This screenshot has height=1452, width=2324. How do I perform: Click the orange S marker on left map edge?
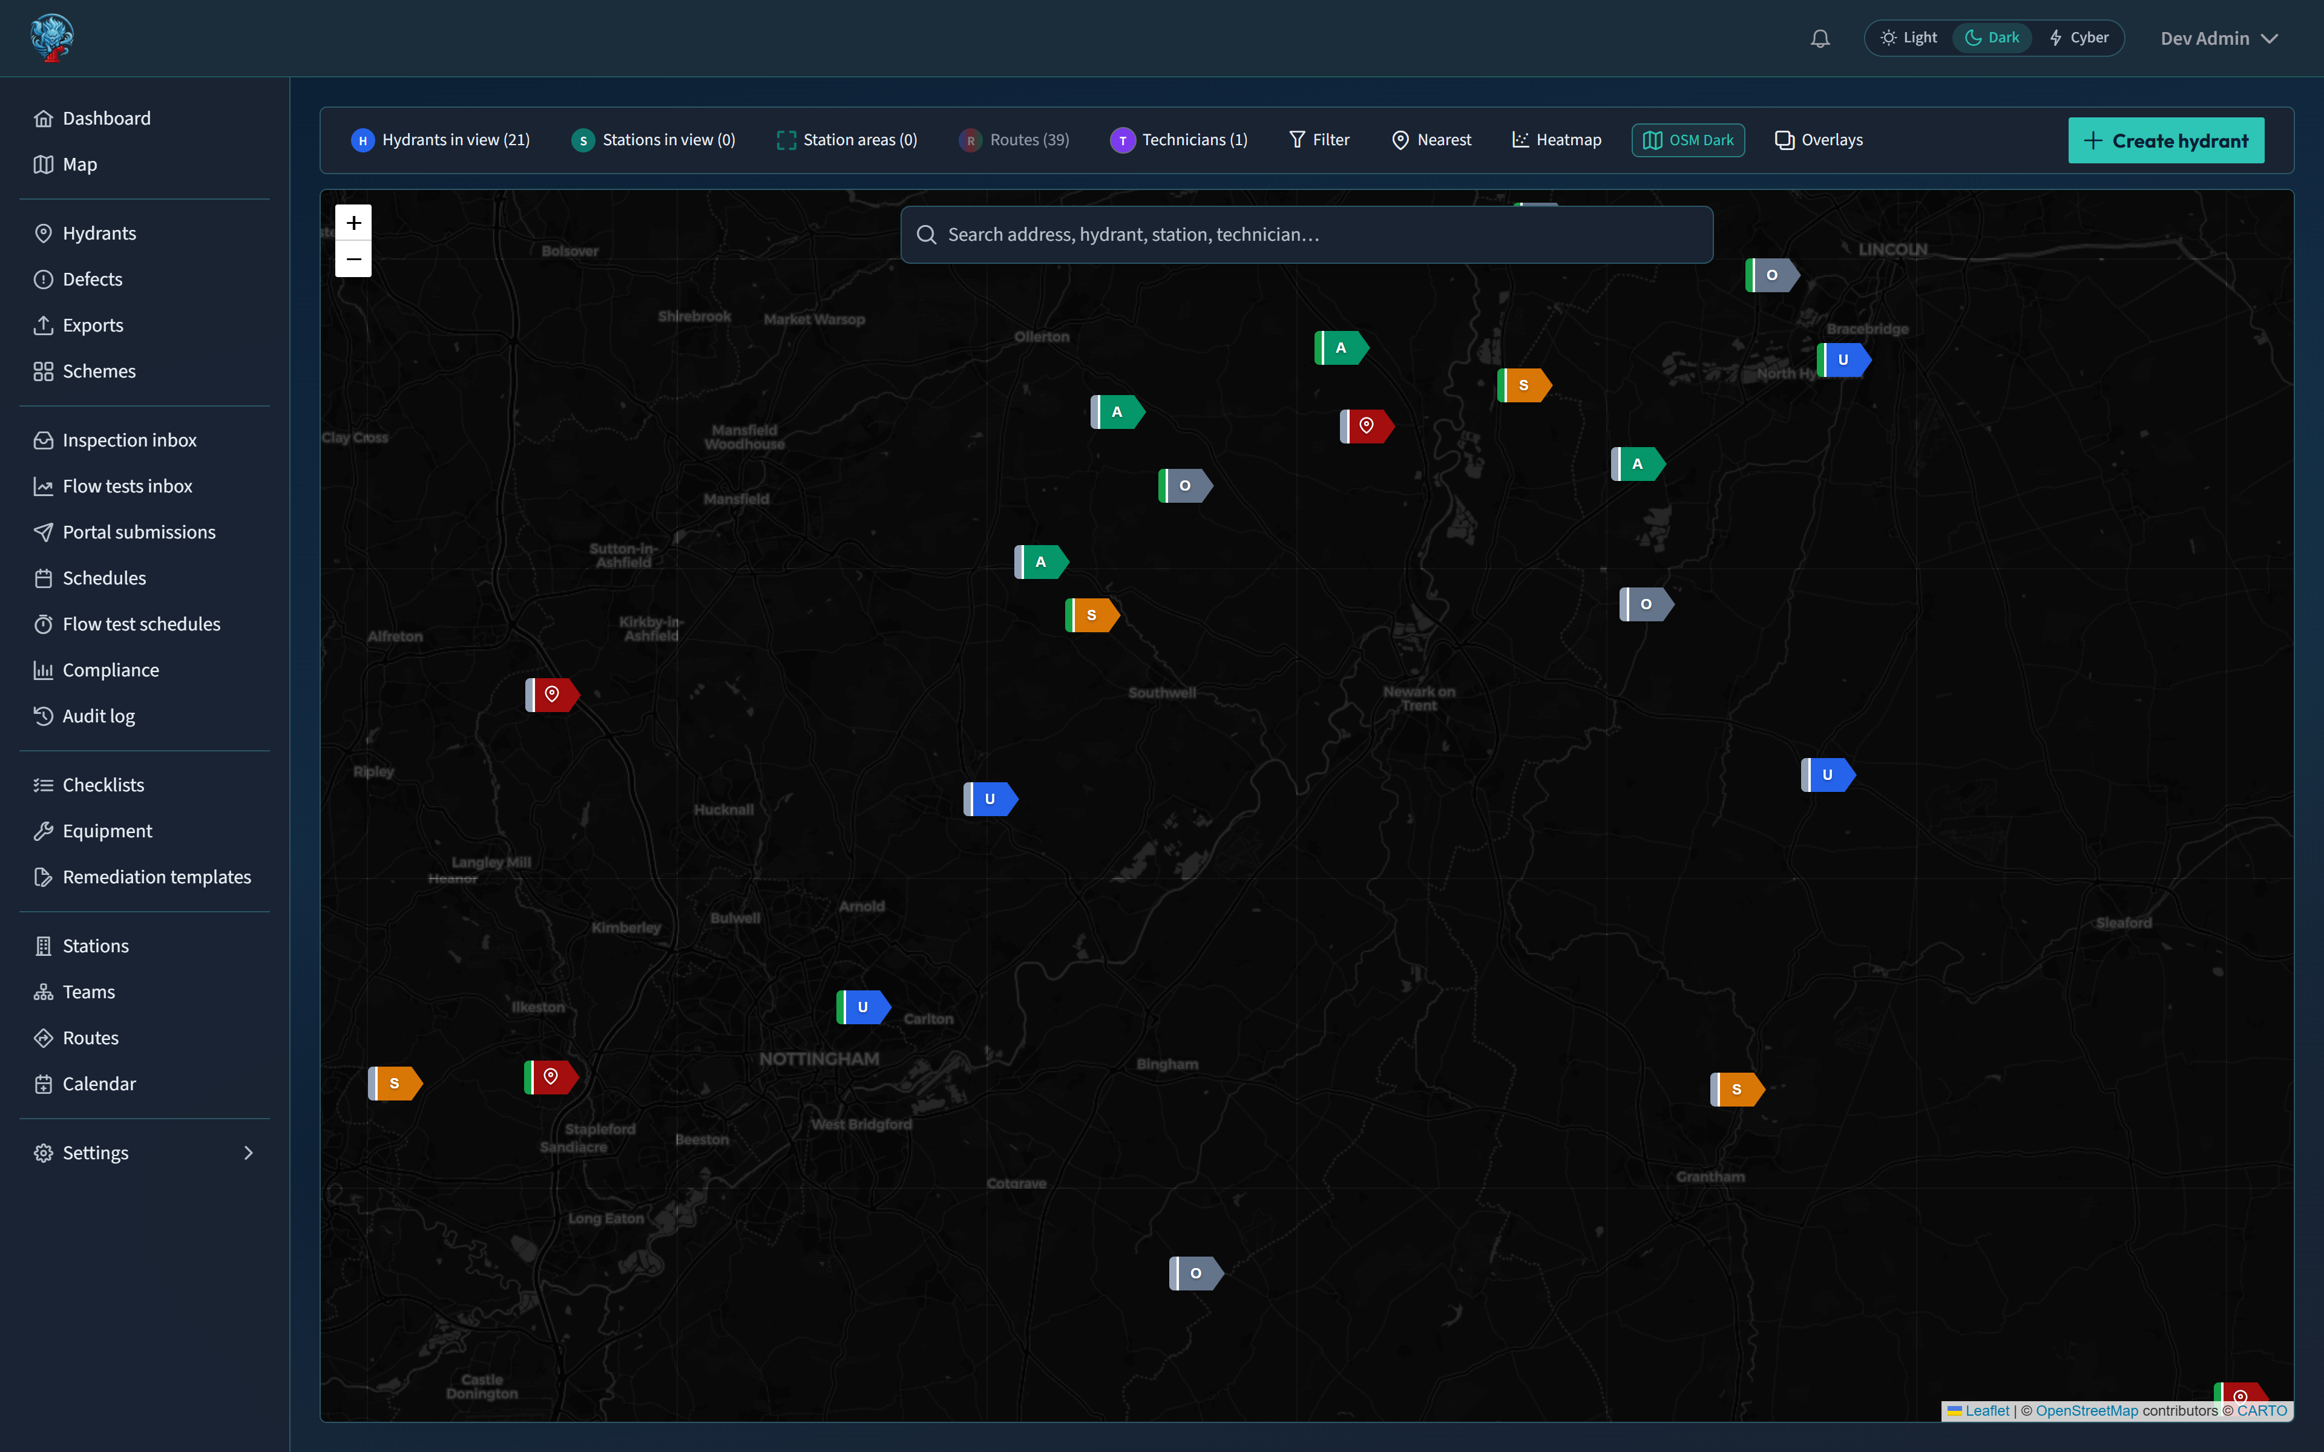(x=395, y=1083)
